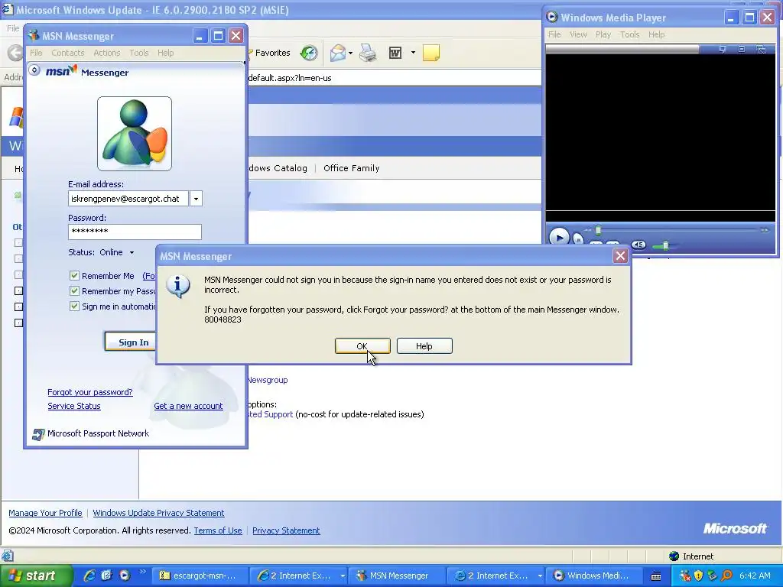This screenshot has height=587, width=783.
Task: Click the Privacy Statement link in the copyright line
Action: (x=286, y=530)
